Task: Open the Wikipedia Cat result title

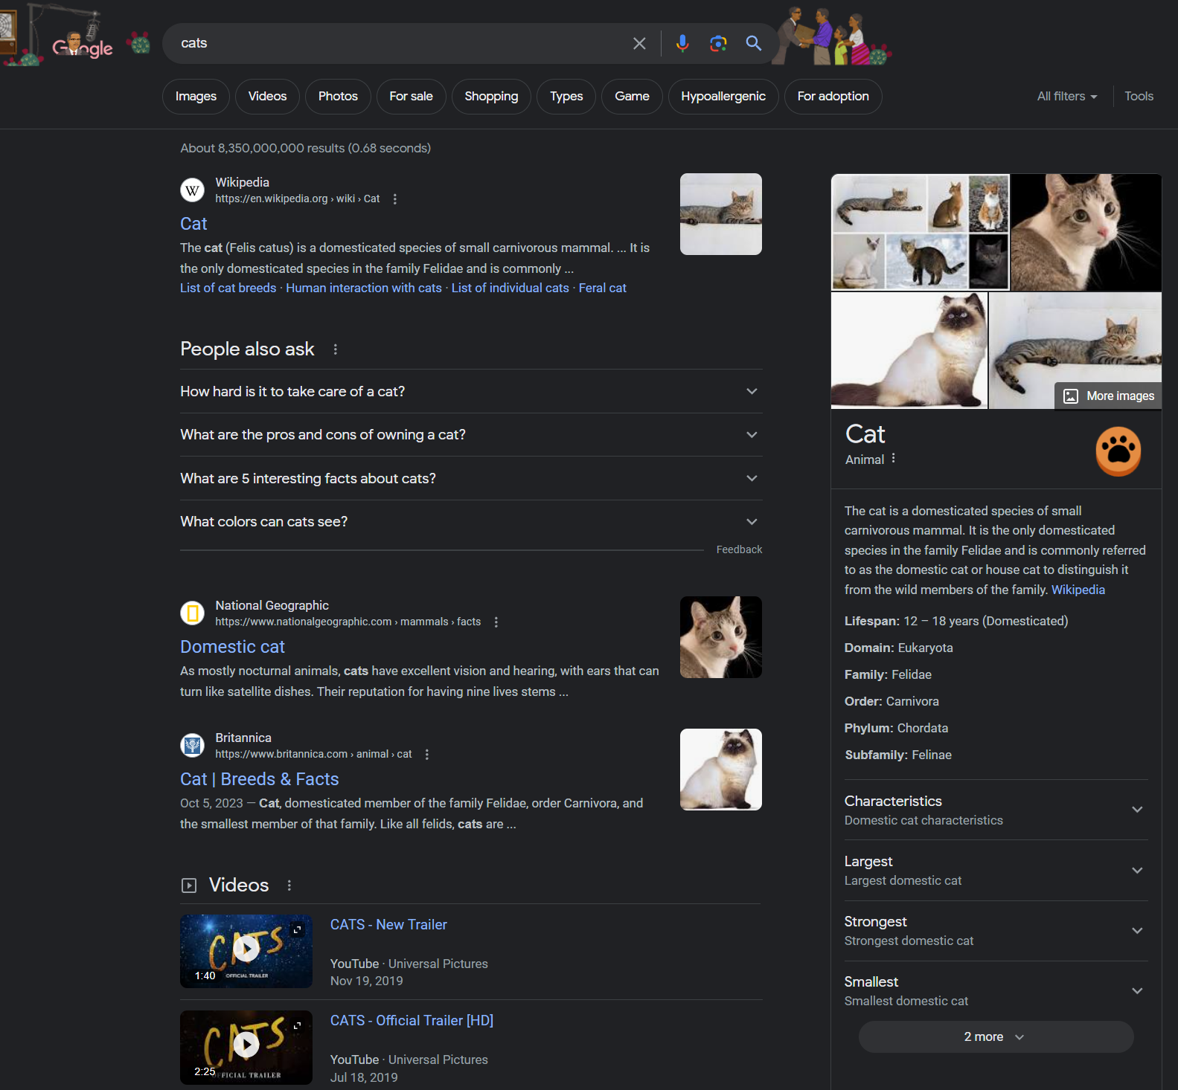Action: (193, 224)
